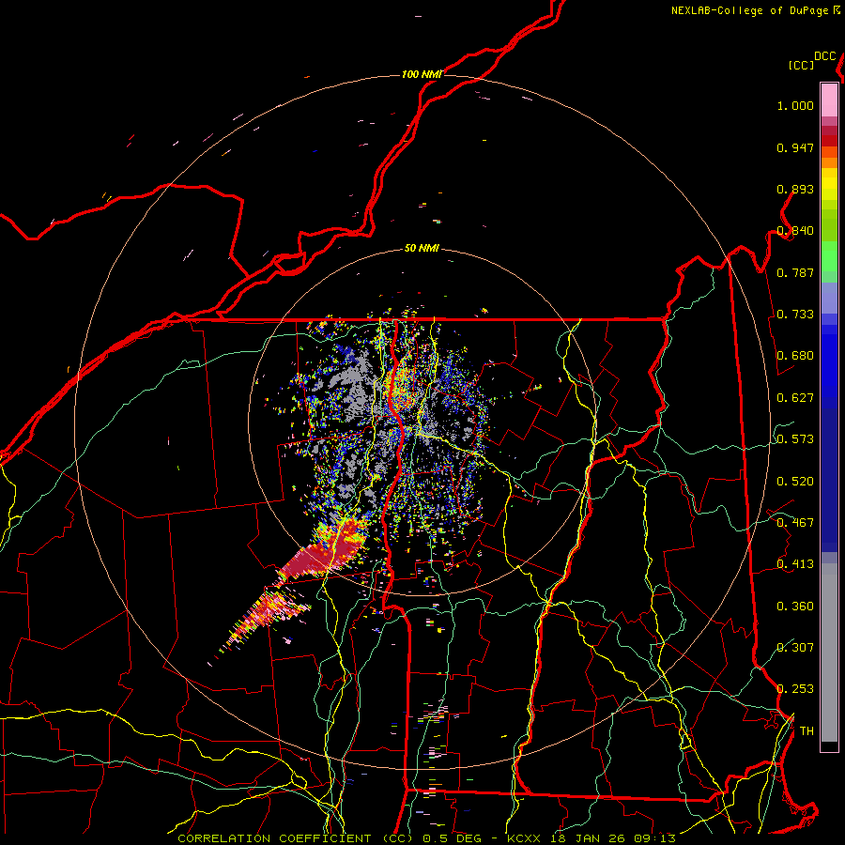Click the 09:13 timestamp
Image resolution: width=845 pixels, height=845 pixels.
pos(653,838)
